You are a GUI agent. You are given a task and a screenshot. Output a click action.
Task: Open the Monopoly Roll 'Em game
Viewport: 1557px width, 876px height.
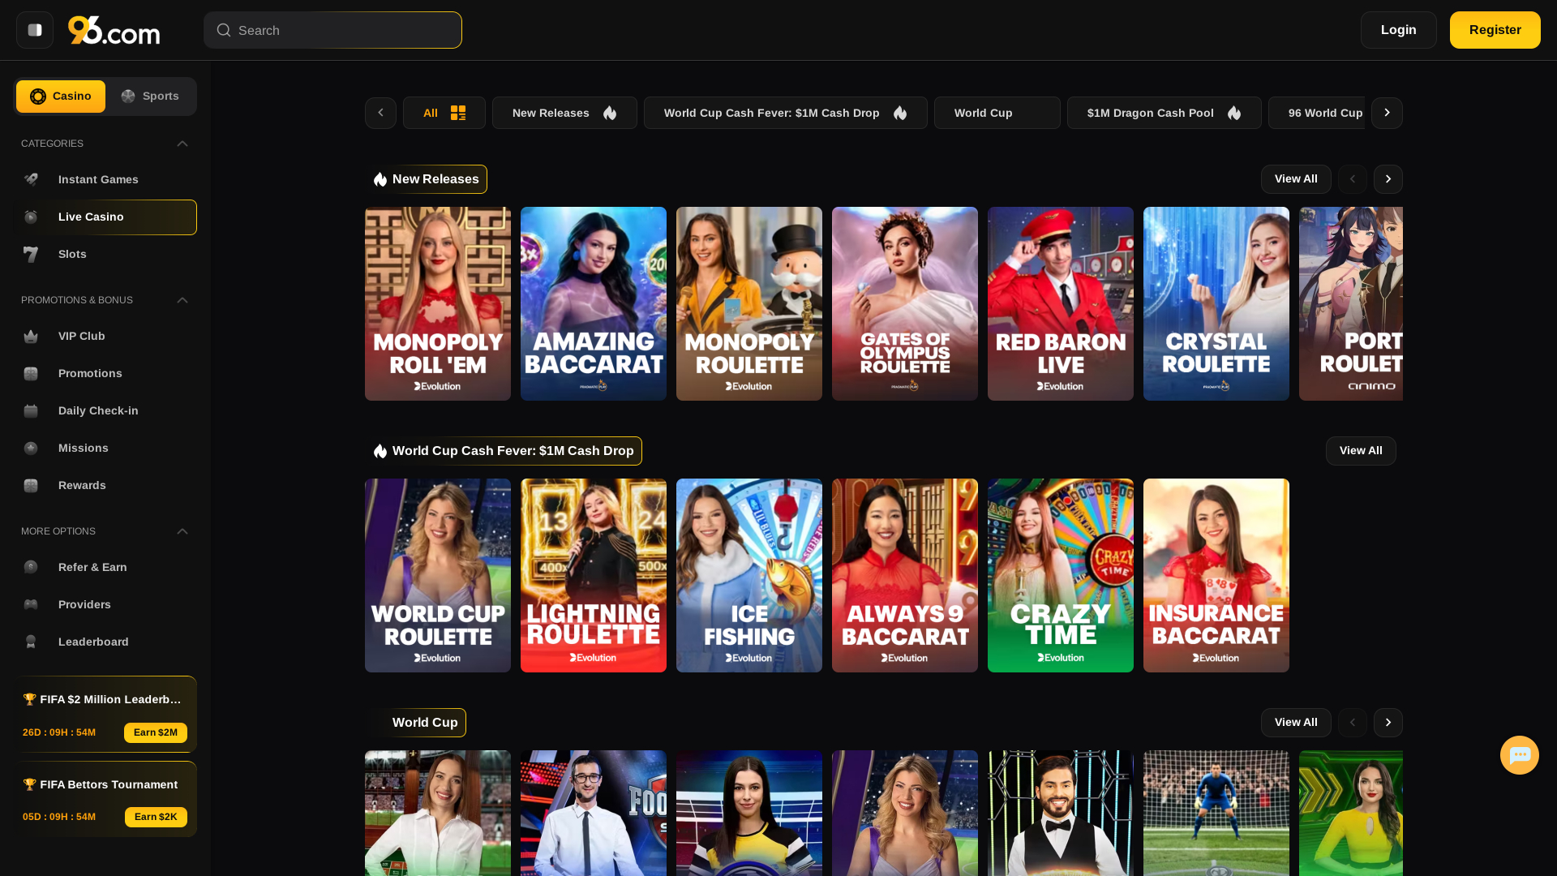point(438,303)
